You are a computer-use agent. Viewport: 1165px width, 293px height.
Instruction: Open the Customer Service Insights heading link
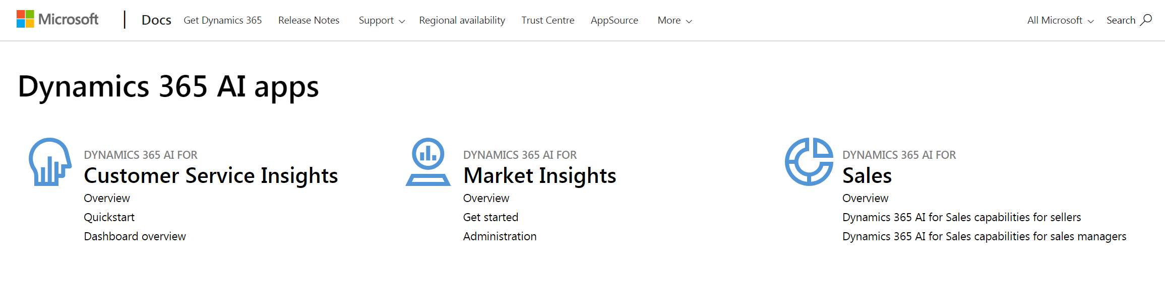[x=211, y=175]
